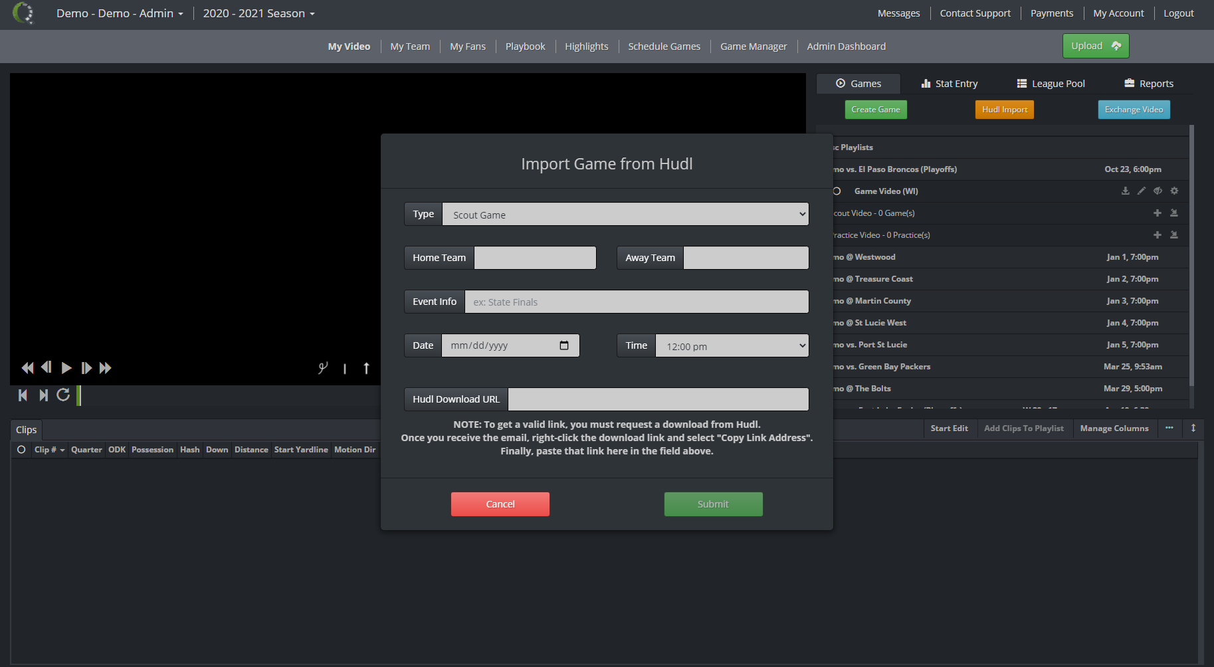The width and height of the screenshot is (1214, 667).
Task: Click the app logo in the header
Action: pyautogui.click(x=23, y=13)
